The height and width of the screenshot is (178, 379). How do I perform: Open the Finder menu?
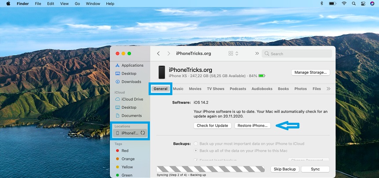pos(23,4)
